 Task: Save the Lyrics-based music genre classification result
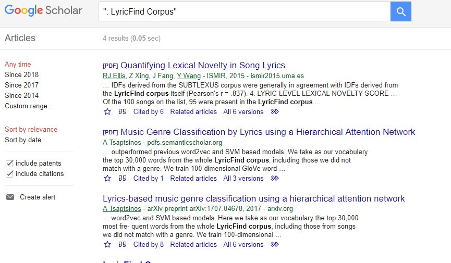(107, 245)
